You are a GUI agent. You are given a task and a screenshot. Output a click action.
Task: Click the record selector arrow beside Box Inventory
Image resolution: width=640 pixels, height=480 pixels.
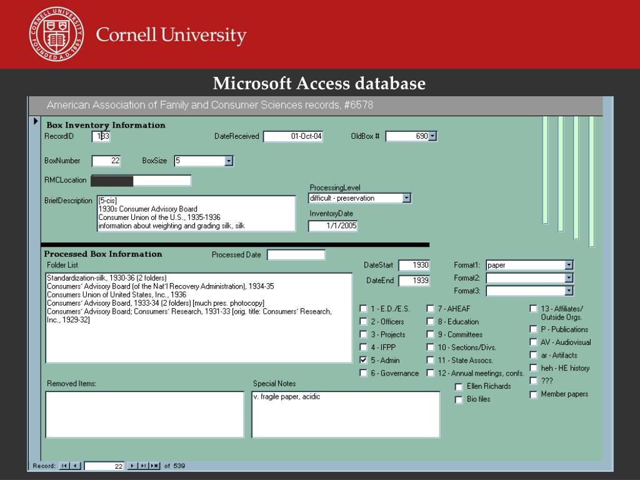pos(36,121)
